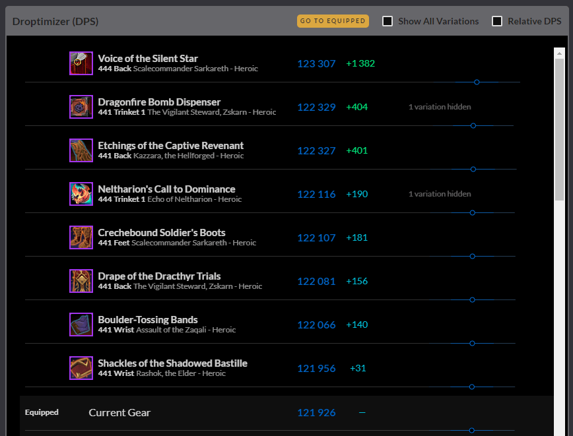Screen dimensions: 573x436
Task: Click the Voice of the Silent Star range marker
Action: pyautogui.click(x=477, y=82)
